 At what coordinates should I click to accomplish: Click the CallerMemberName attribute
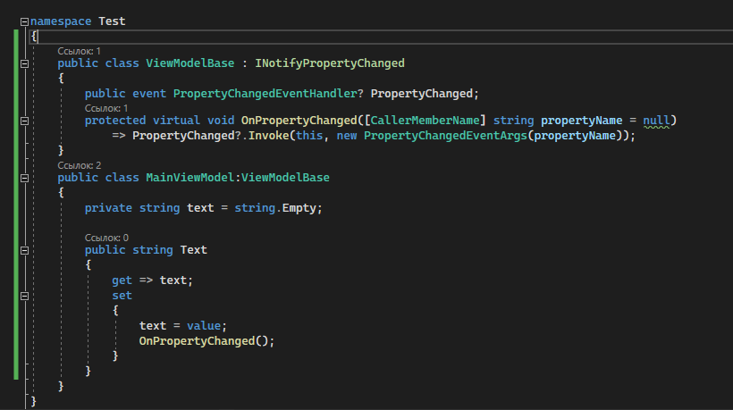click(x=425, y=121)
